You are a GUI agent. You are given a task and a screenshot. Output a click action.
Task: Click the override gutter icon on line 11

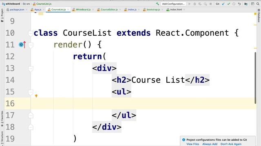pyautogui.click(x=22, y=45)
